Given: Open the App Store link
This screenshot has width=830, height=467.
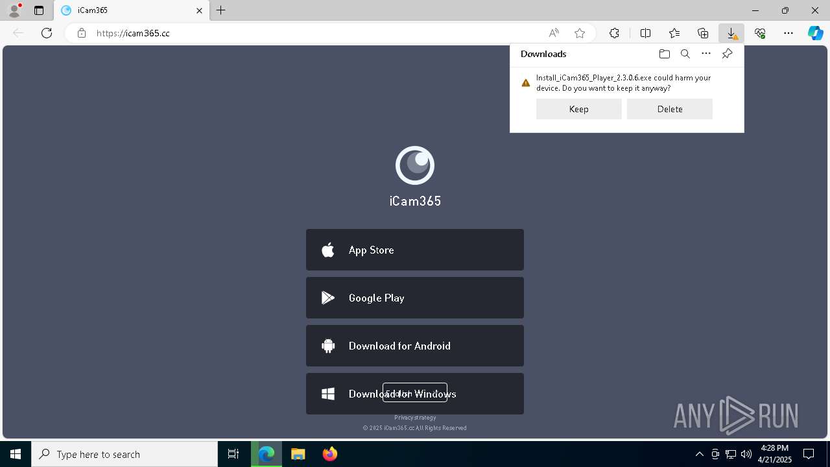Looking at the screenshot, I should click(415, 250).
